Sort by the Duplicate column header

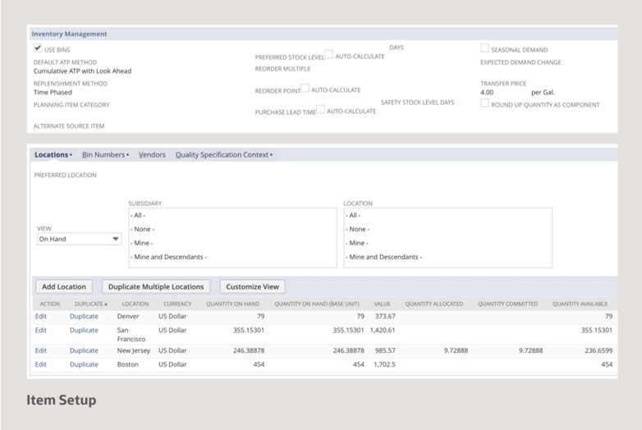tap(91, 304)
